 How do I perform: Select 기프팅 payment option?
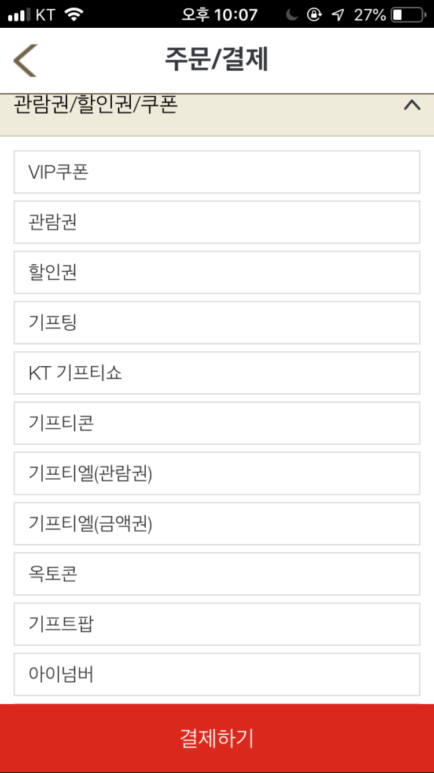click(x=216, y=323)
